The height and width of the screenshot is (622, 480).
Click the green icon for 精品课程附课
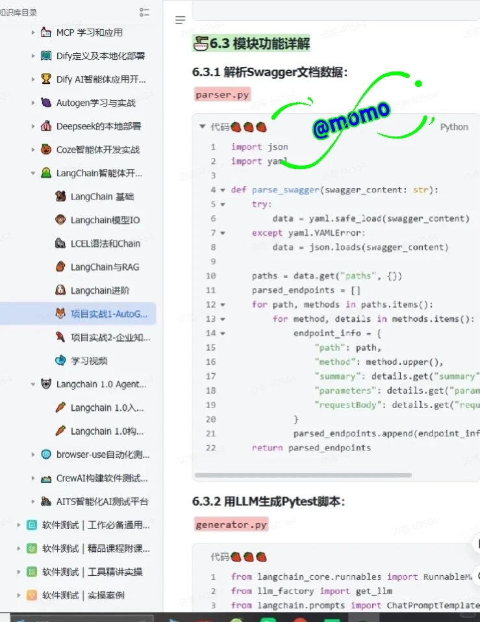click(x=32, y=548)
